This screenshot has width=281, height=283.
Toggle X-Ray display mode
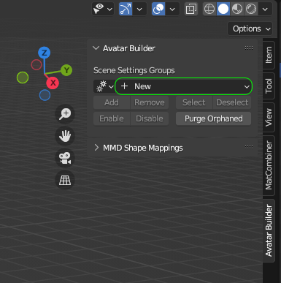coord(191,9)
